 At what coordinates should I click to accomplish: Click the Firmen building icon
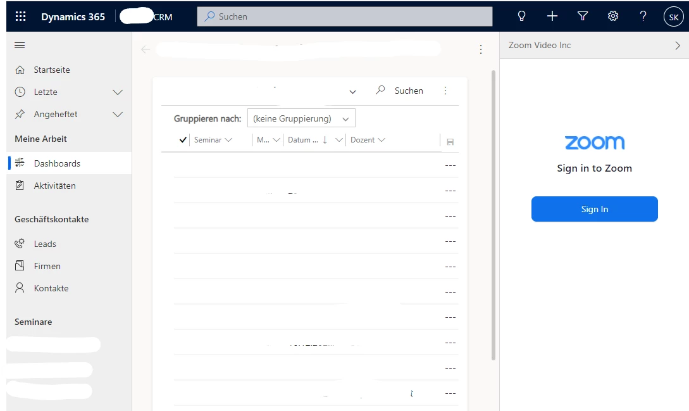(20, 265)
